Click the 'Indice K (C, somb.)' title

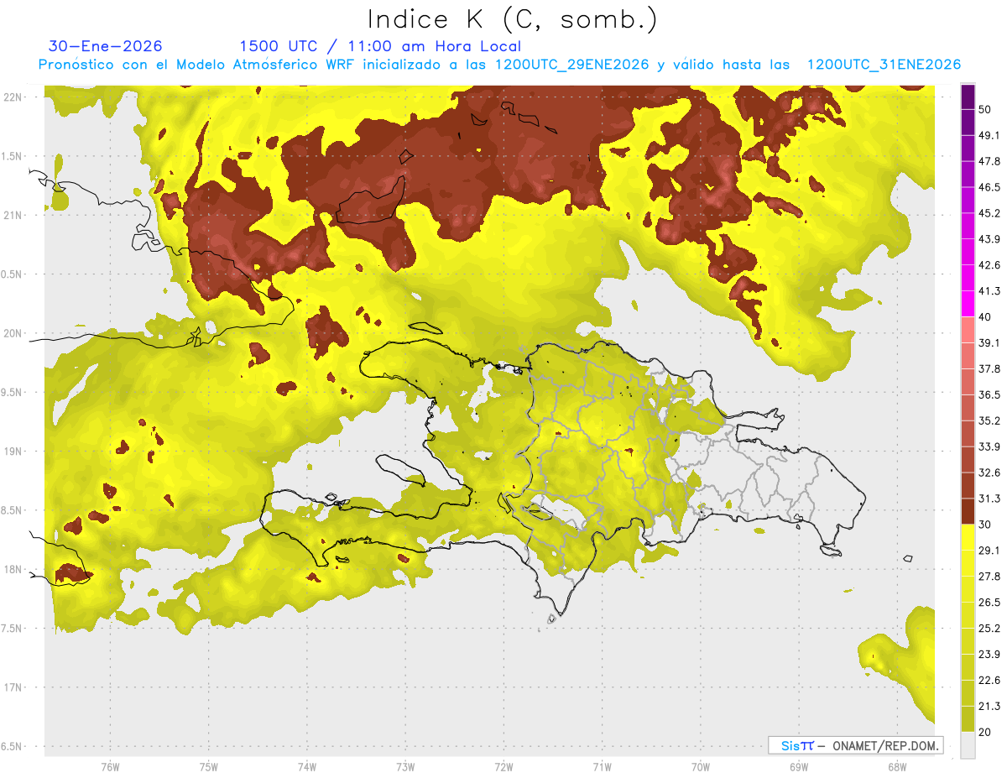(x=513, y=19)
